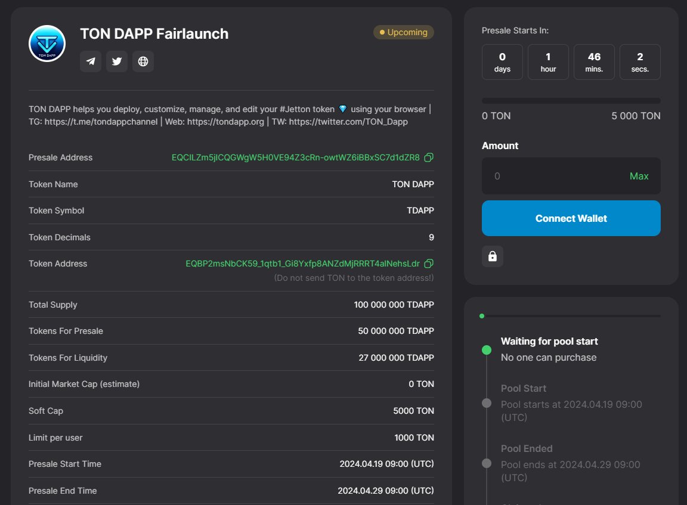Click the TON DAPP Fairlaunch title
The image size is (687, 505).
[154, 34]
